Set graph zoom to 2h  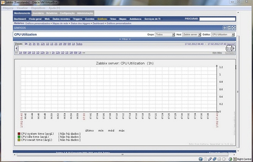30,44
